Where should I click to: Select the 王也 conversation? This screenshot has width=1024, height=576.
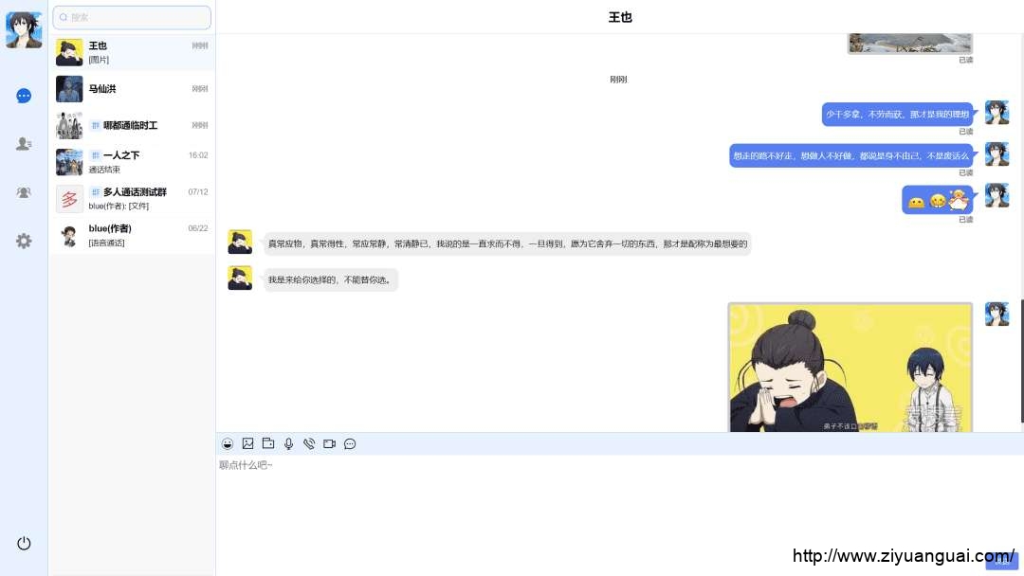pos(132,52)
